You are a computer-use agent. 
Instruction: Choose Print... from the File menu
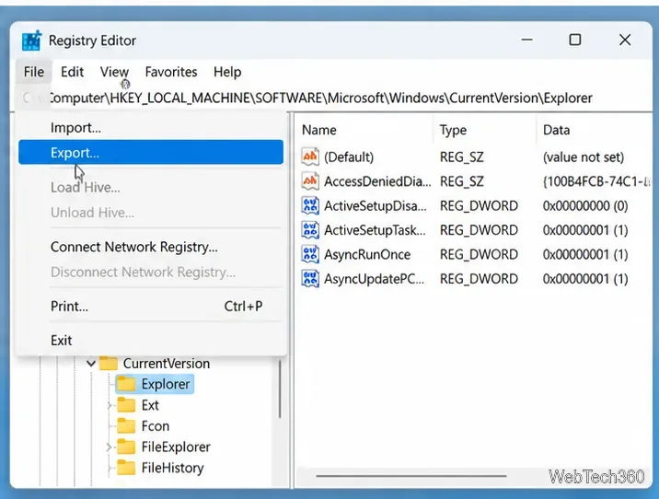point(151,306)
